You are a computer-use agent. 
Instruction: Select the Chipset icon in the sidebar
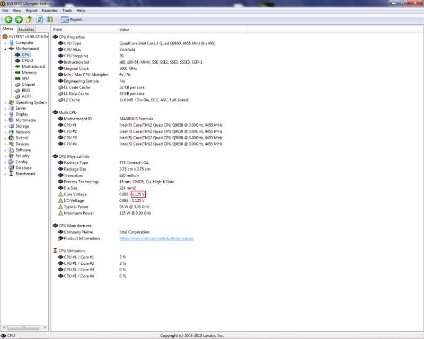tap(17, 84)
